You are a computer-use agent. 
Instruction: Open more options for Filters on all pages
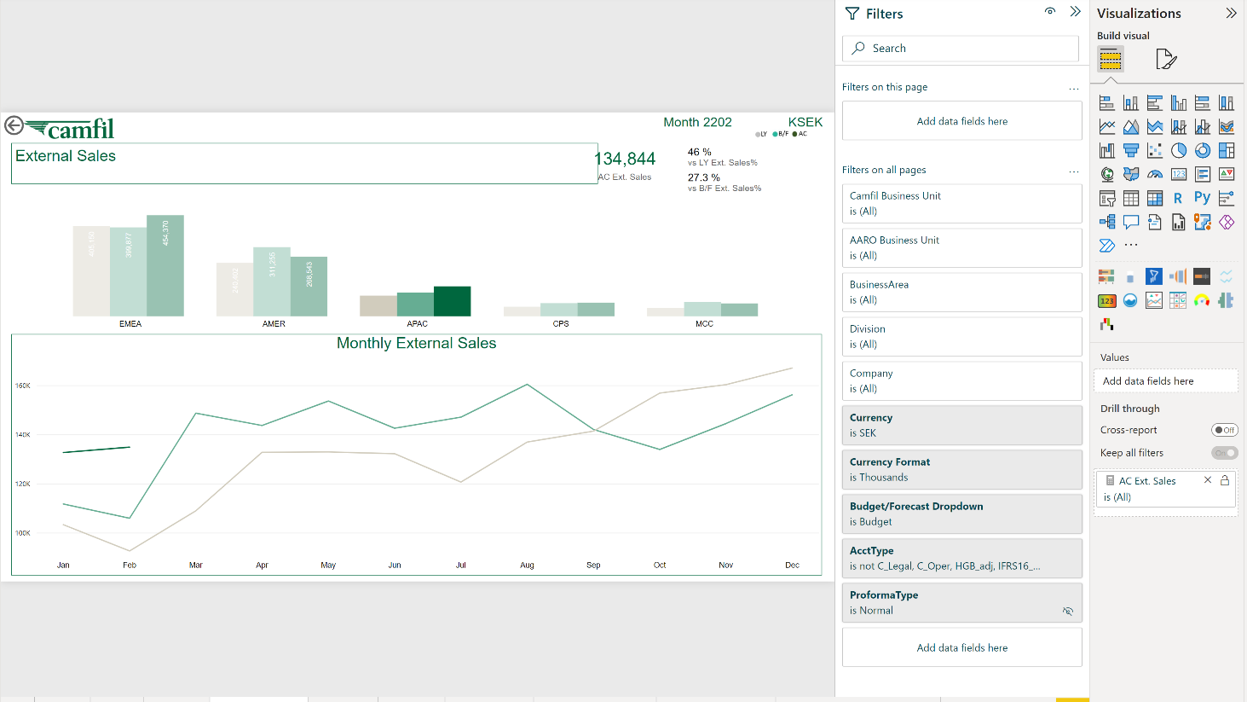[1074, 171]
